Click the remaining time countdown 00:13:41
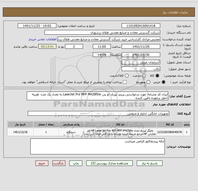 [47, 46]
